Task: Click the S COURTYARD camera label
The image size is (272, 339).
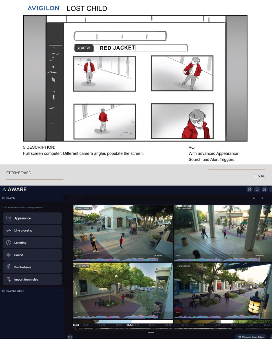Action: pos(83,266)
